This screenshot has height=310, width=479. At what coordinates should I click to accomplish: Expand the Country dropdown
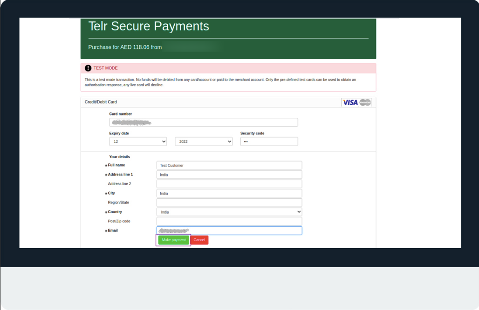click(229, 212)
